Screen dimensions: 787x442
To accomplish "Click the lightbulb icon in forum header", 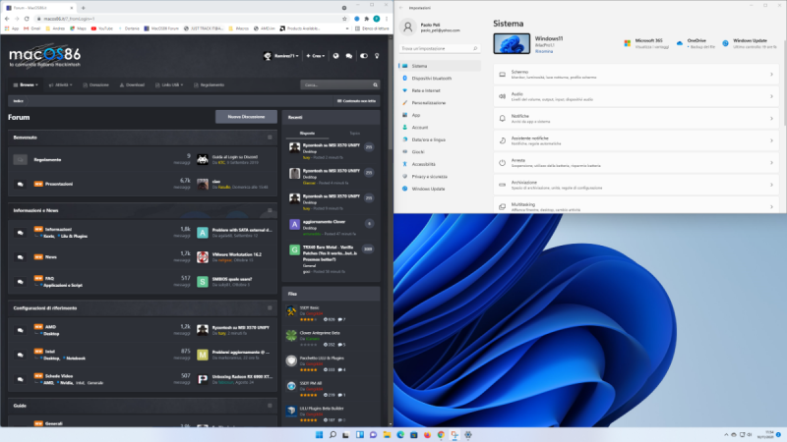I will point(377,56).
